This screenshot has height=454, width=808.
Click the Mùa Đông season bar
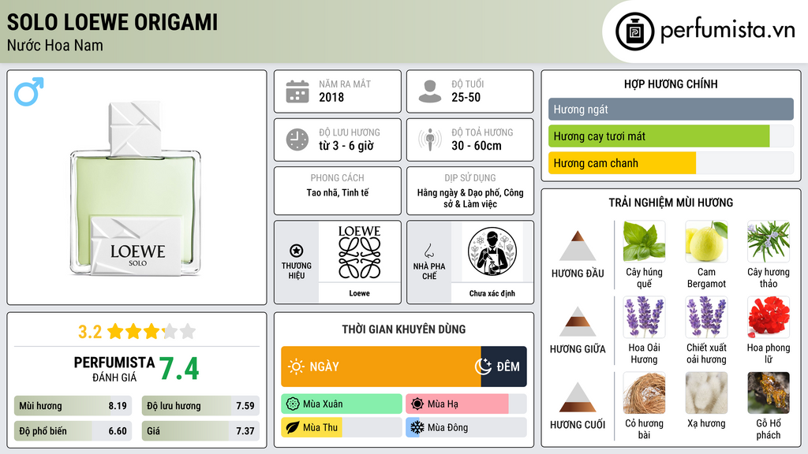pos(466,428)
